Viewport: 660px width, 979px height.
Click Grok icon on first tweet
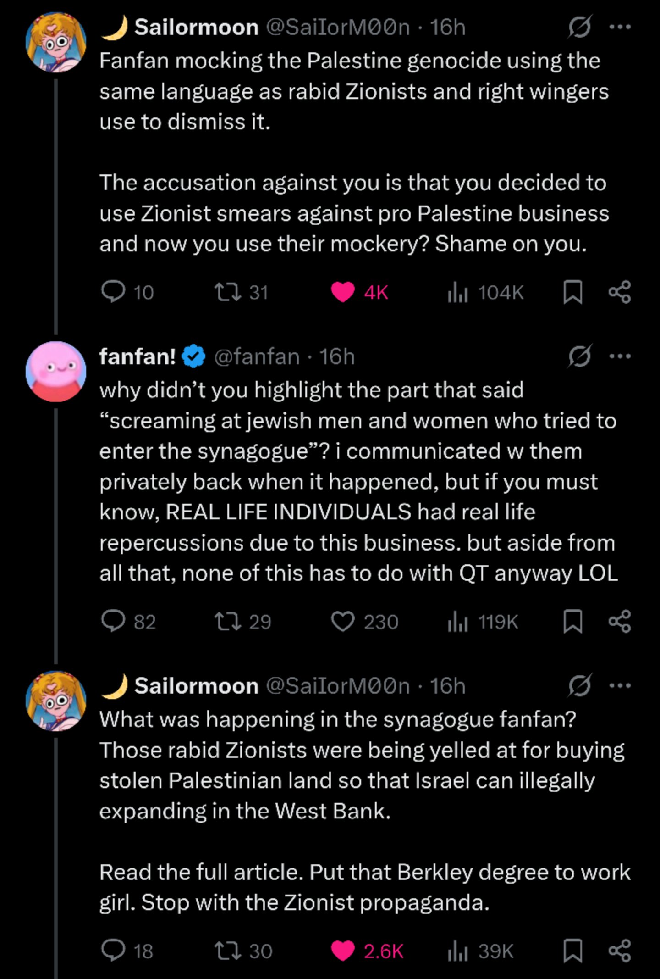580,28
